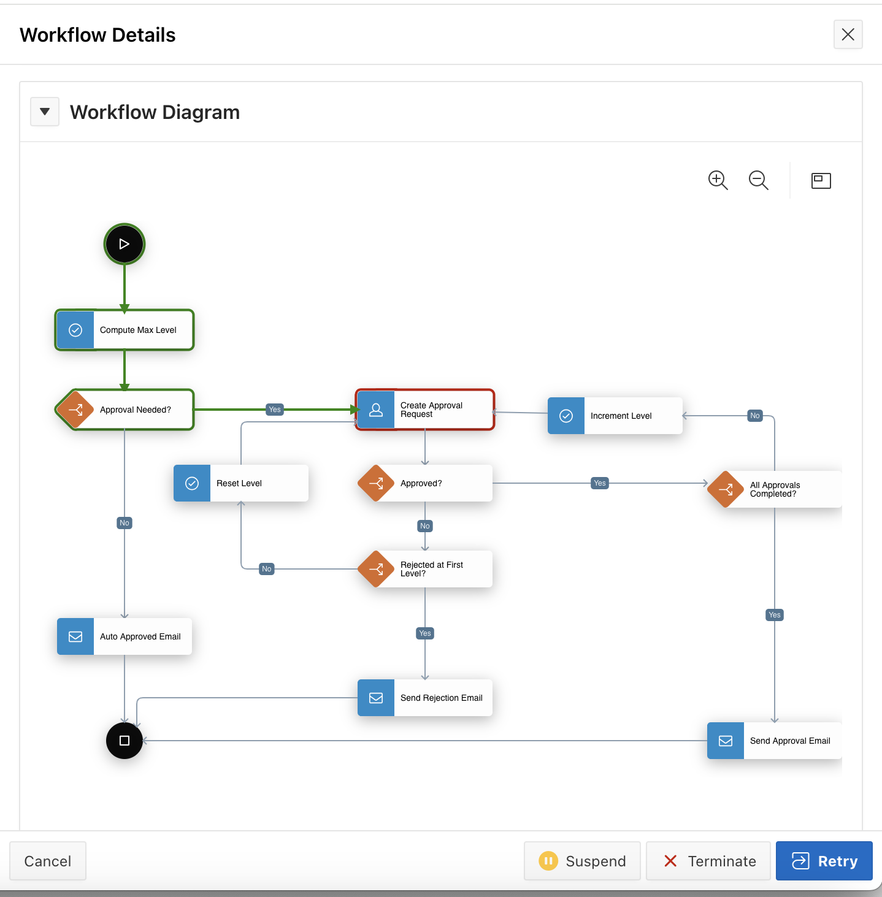This screenshot has height=897, width=882.
Task: Click the envelope icon on Auto Approved Email
Action: click(75, 636)
